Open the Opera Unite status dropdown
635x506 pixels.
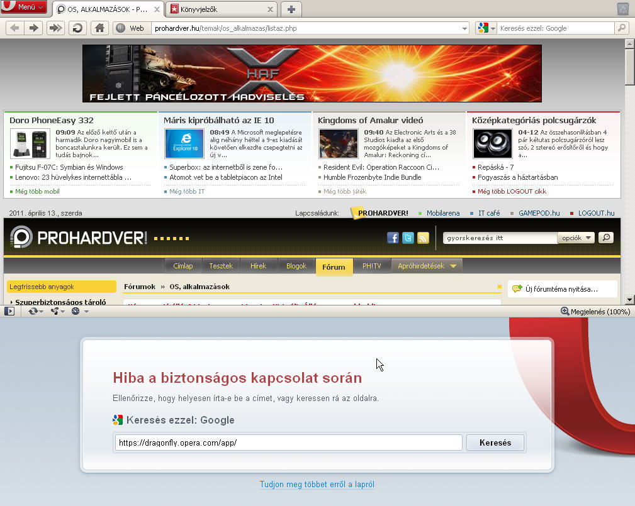point(57,311)
